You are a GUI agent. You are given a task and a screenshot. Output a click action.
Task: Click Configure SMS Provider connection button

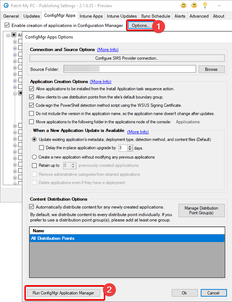(x=127, y=58)
